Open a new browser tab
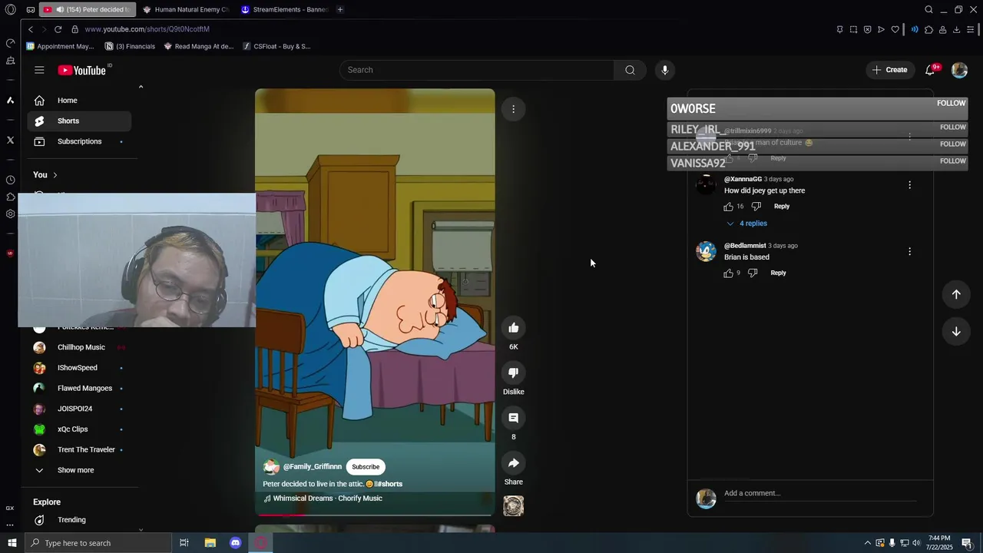 (339, 9)
